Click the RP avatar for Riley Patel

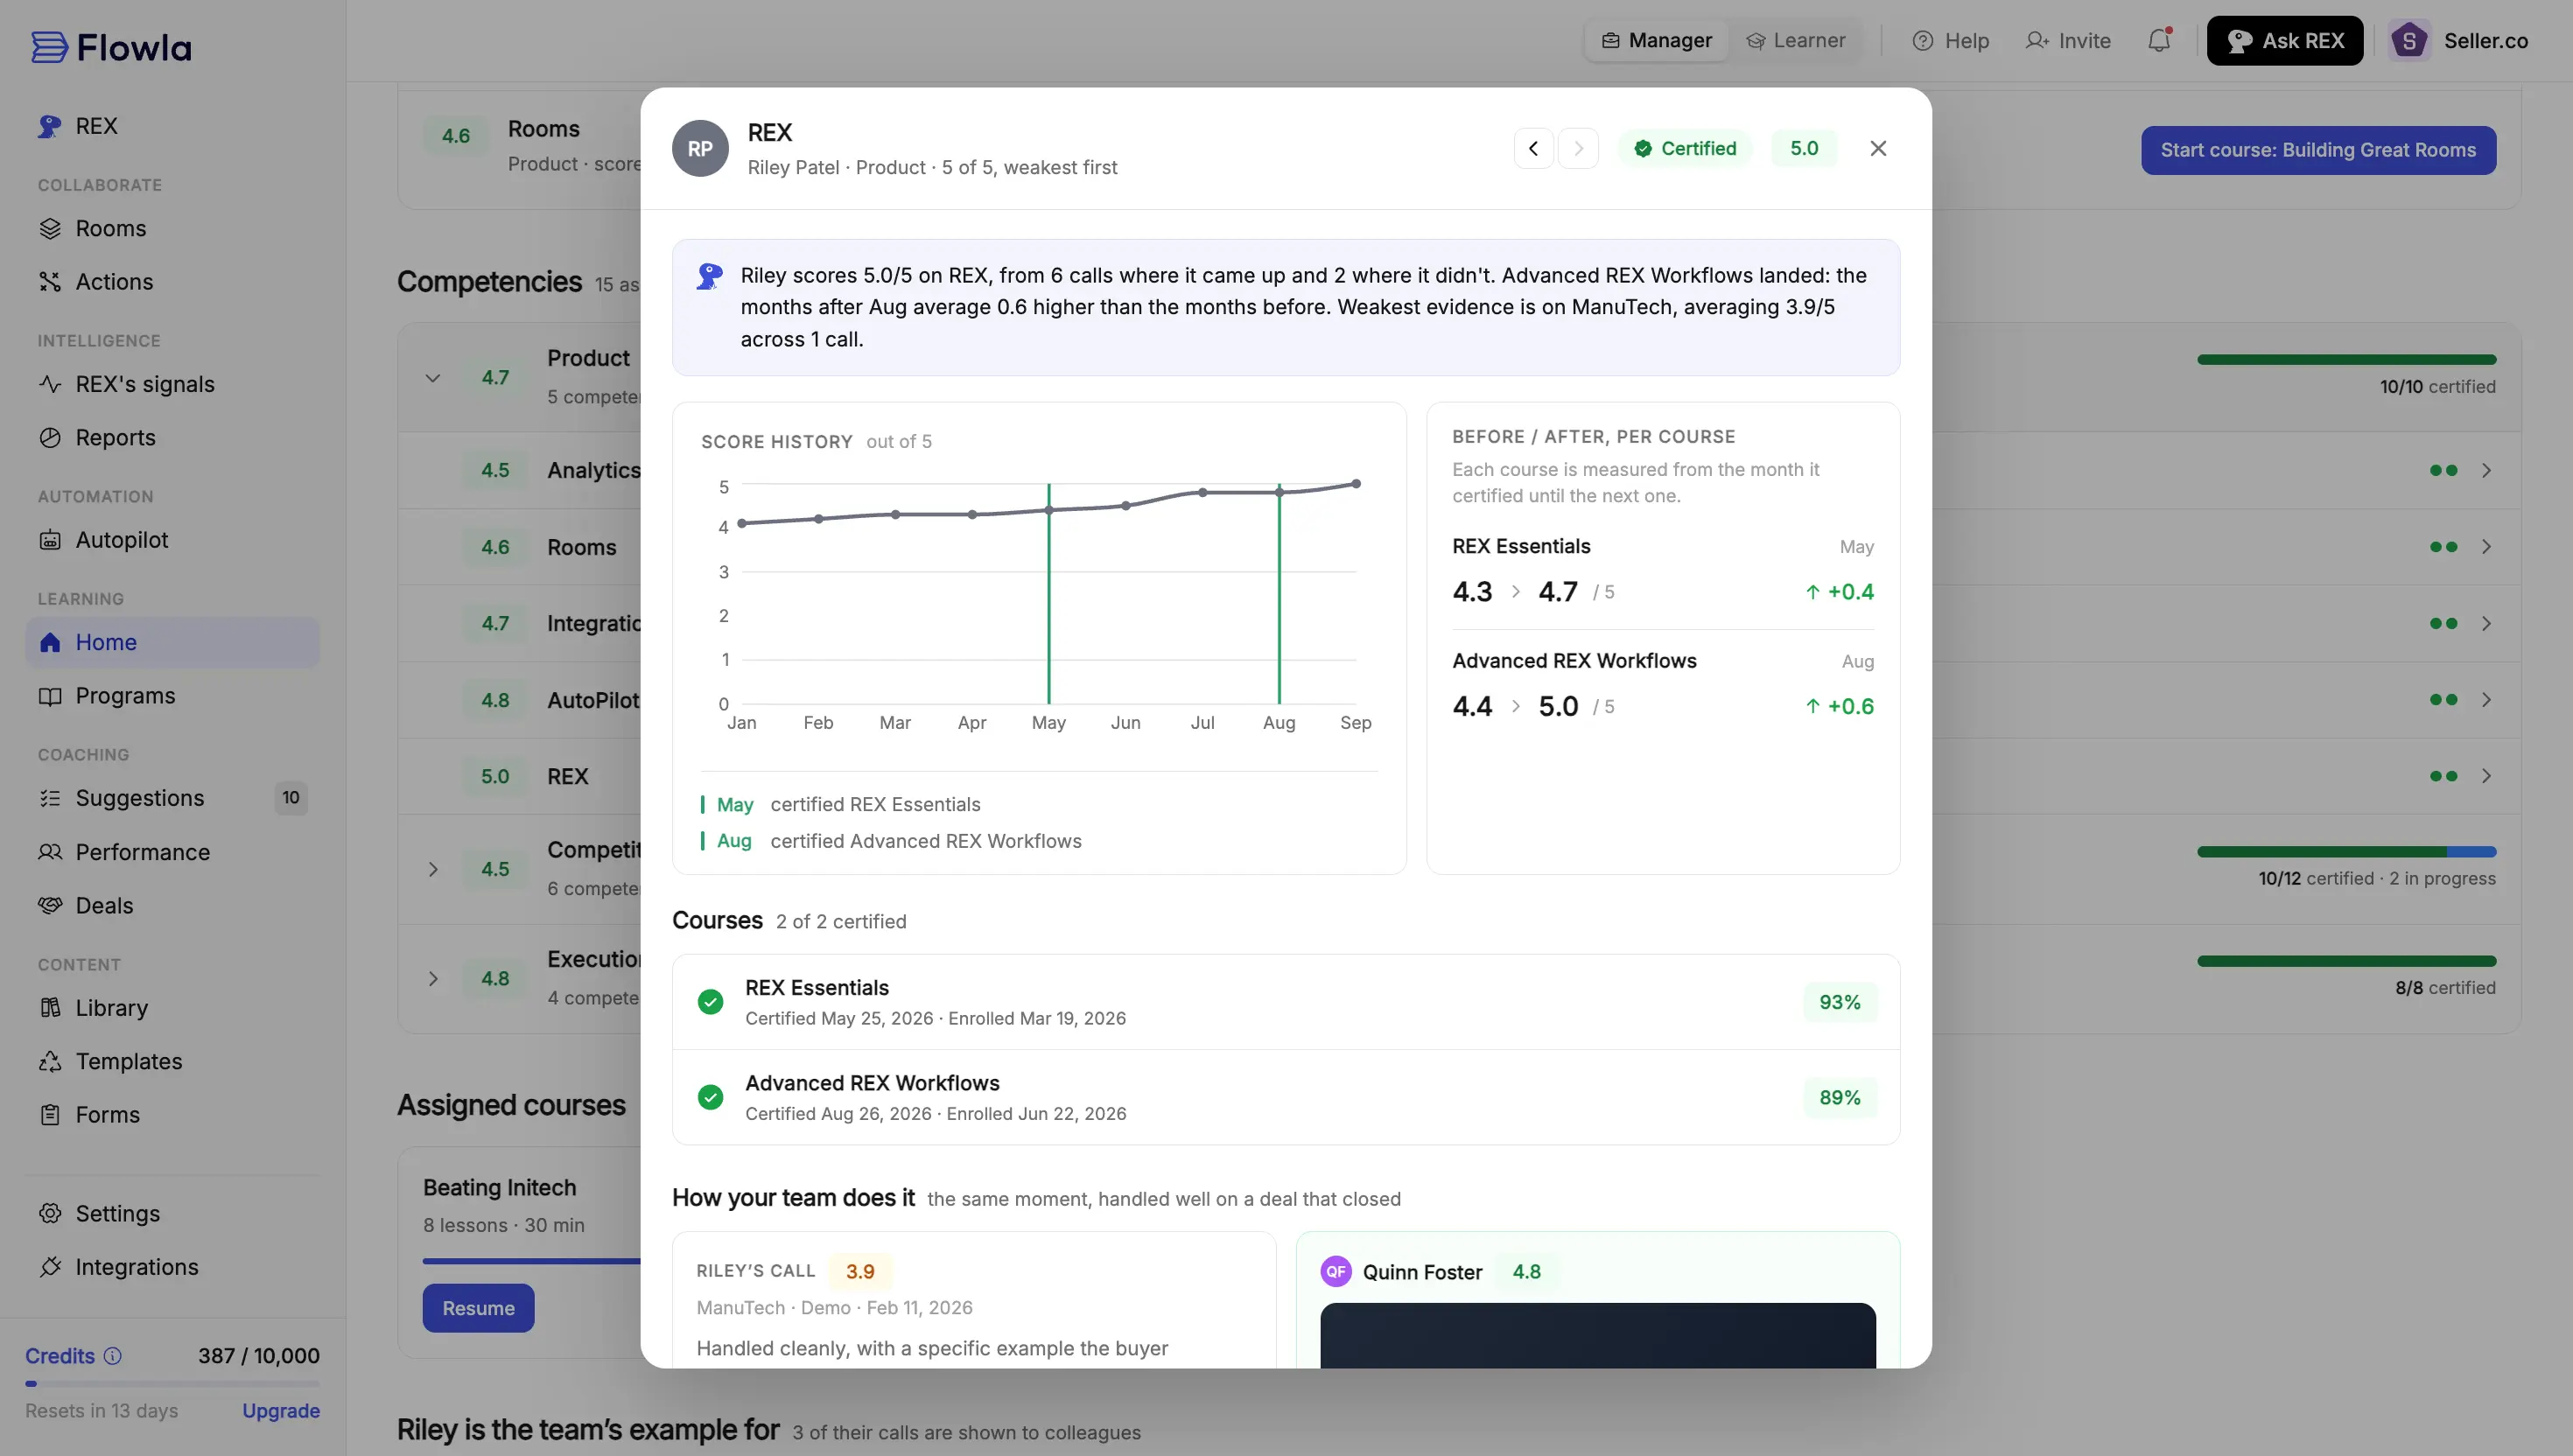700,148
